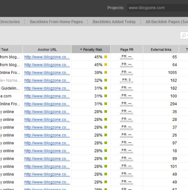The image size is (188, 190).
Task: Sort by the Penalty Risk column header
Action: (x=91, y=50)
